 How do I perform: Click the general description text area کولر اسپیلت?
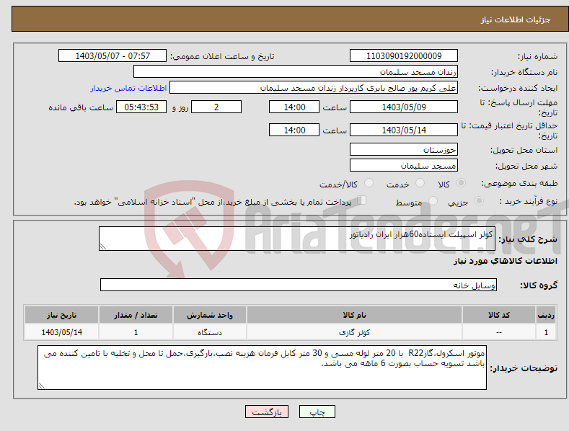click(297, 239)
